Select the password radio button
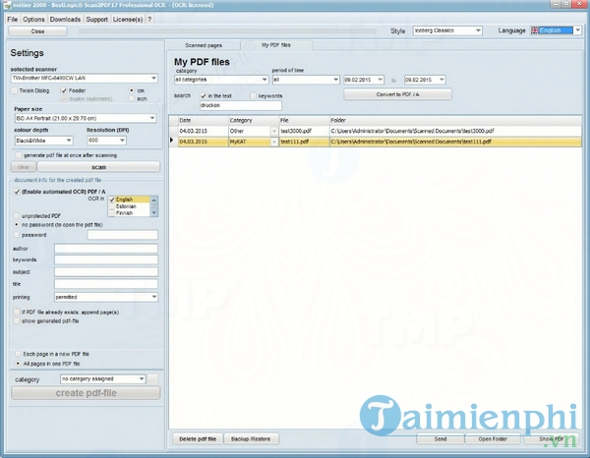This screenshot has width=590, height=458. (16, 235)
